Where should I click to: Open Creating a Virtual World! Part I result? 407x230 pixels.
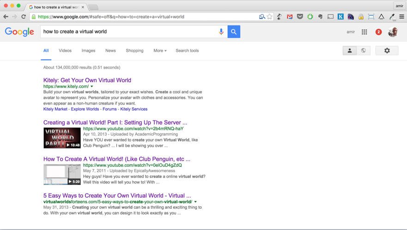(x=115, y=122)
